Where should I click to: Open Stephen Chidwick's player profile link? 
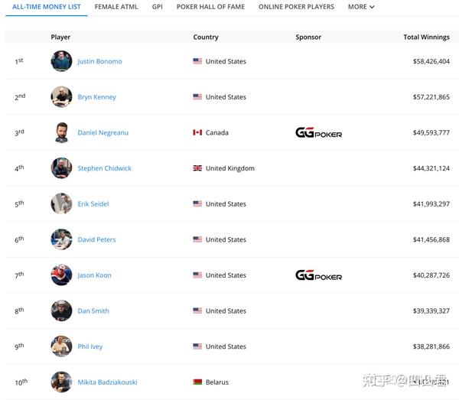104,168
